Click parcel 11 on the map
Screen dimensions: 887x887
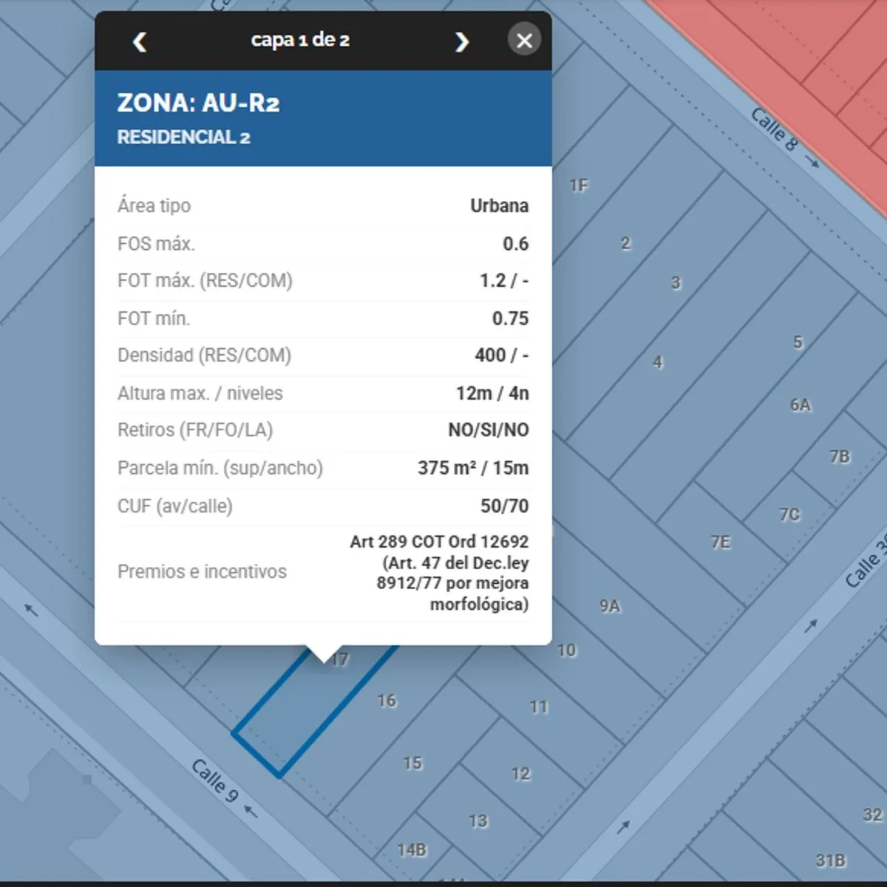(x=539, y=707)
